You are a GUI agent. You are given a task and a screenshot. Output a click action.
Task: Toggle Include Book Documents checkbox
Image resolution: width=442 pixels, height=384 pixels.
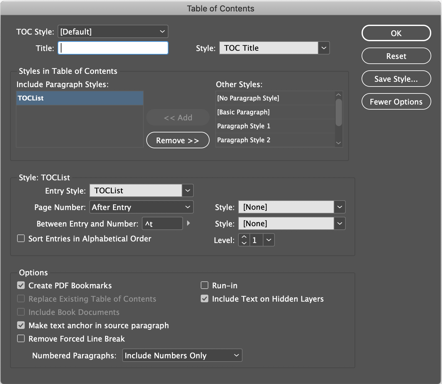point(21,312)
